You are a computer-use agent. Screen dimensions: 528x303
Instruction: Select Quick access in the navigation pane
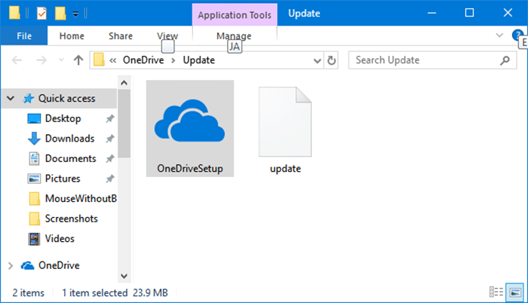click(x=66, y=98)
